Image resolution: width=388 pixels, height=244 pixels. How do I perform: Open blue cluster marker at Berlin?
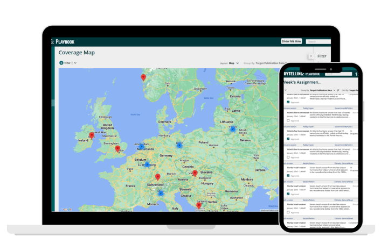(x=179, y=145)
